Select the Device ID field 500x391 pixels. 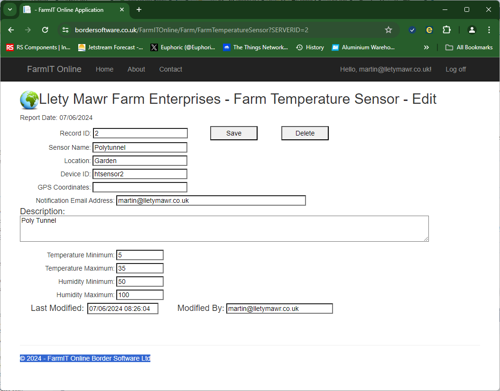click(140, 174)
